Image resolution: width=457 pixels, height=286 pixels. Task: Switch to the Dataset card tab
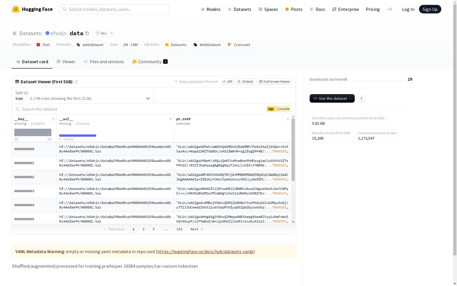[32, 62]
